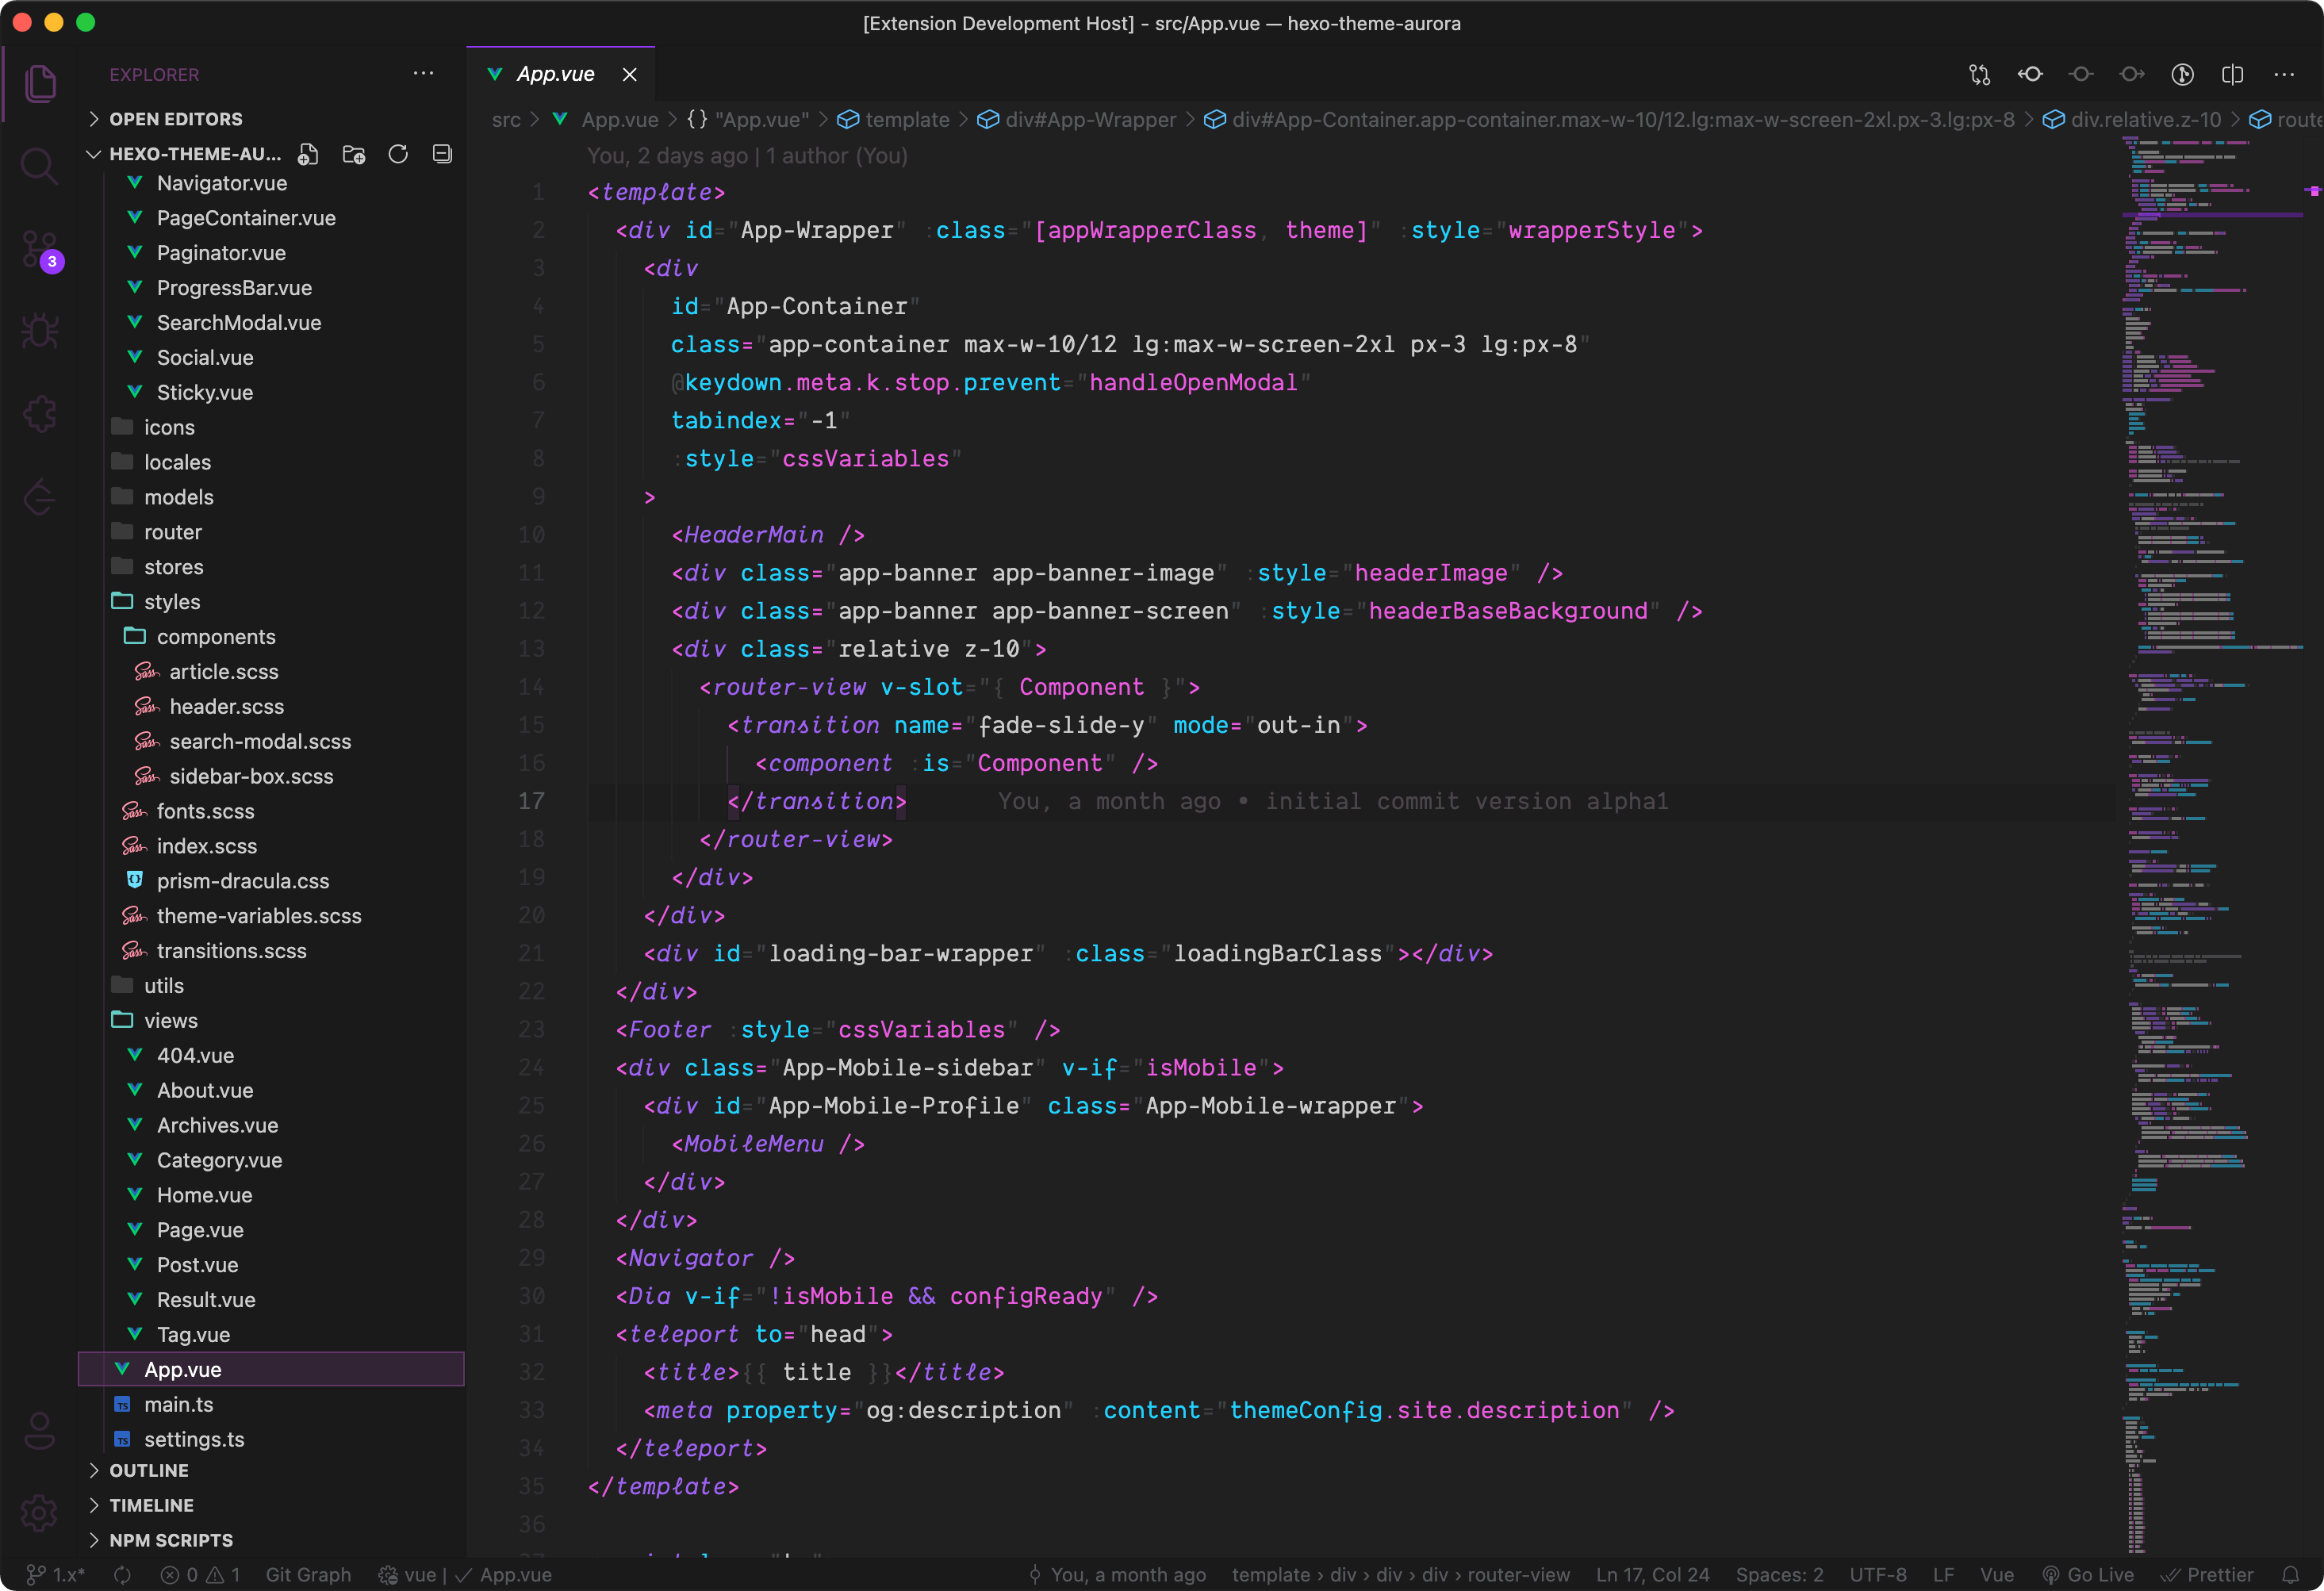Screen dimensions: 2324x1591
Task: Click the New File icon in explorer header
Action: [309, 154]
